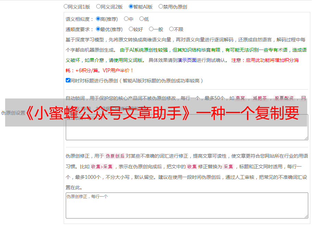Click the 收集>采集 example tag
The width and height of the screenshot is (312, 225).
point(102,167)
